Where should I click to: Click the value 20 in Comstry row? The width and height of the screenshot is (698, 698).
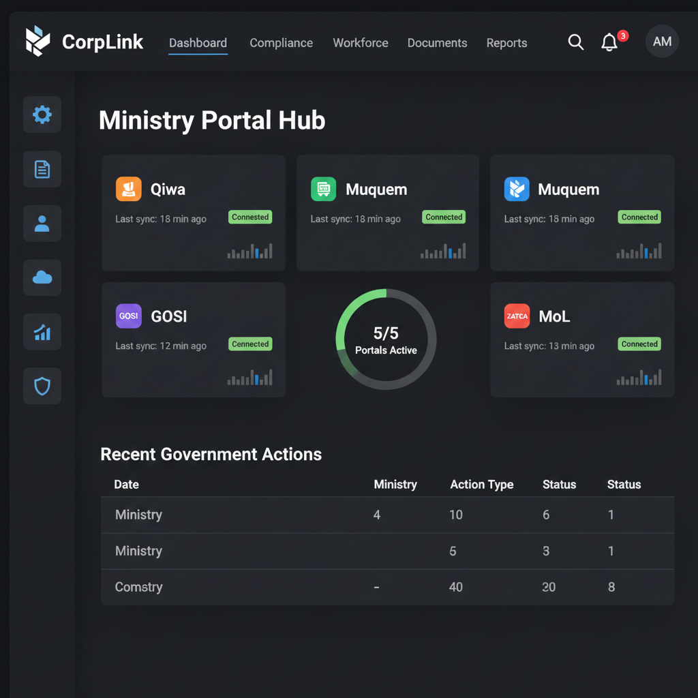(x=549, y=587)
